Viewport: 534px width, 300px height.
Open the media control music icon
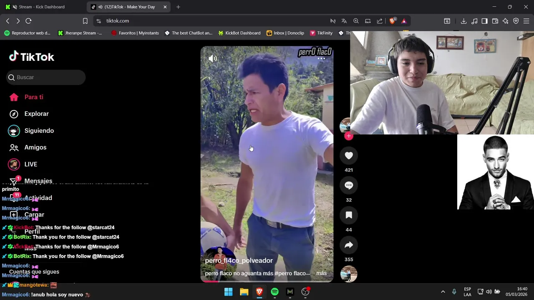[x=474, y=21]
